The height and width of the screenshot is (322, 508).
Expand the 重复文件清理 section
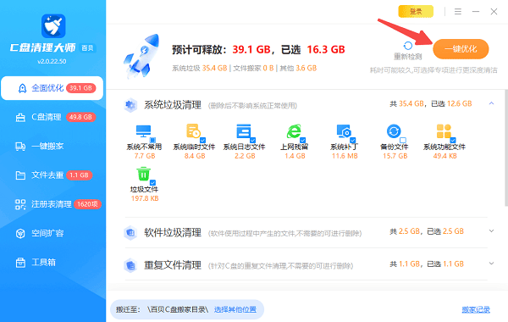pos(491,264)
